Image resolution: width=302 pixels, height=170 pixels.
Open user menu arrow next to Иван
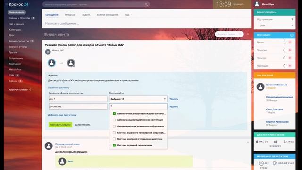pyautogui.click(x=276, y=4)
